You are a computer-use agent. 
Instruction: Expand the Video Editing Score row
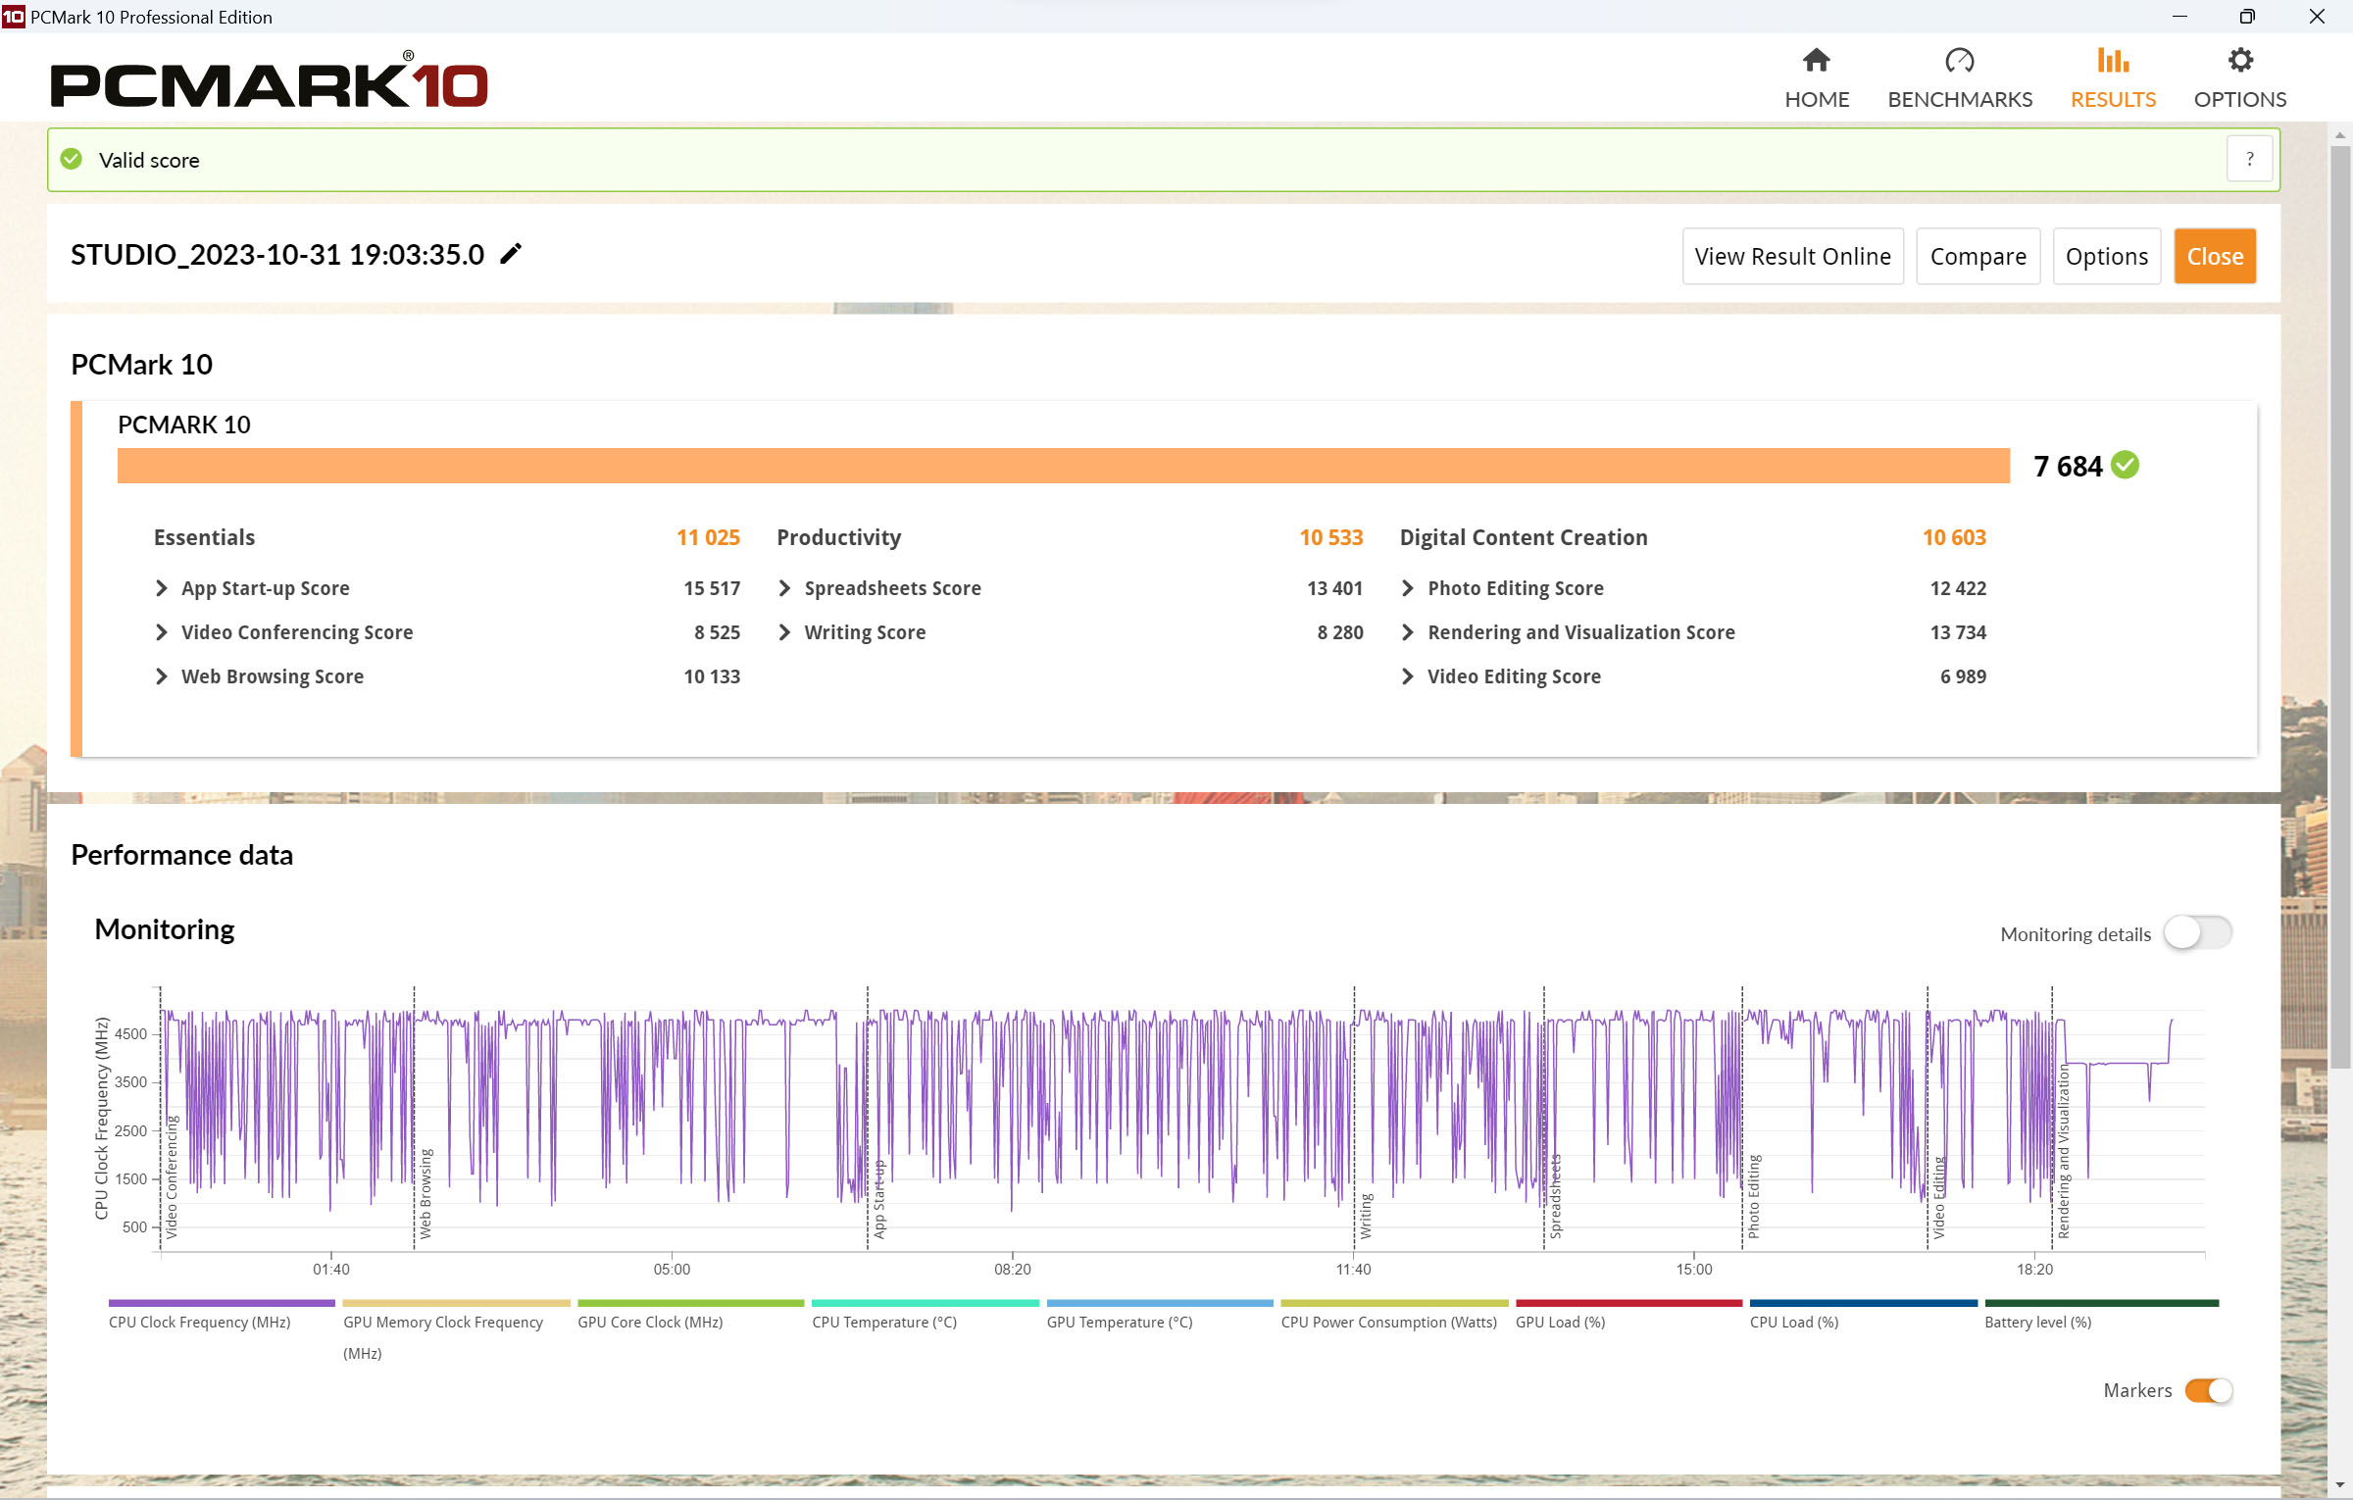(x=1408, y=676)
